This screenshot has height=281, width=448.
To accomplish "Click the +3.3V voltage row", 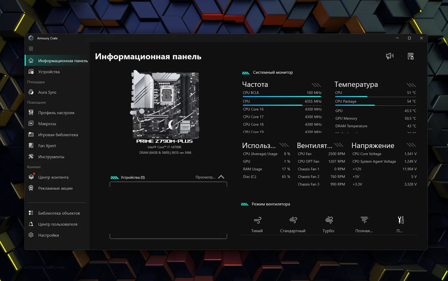I will 384,184.
